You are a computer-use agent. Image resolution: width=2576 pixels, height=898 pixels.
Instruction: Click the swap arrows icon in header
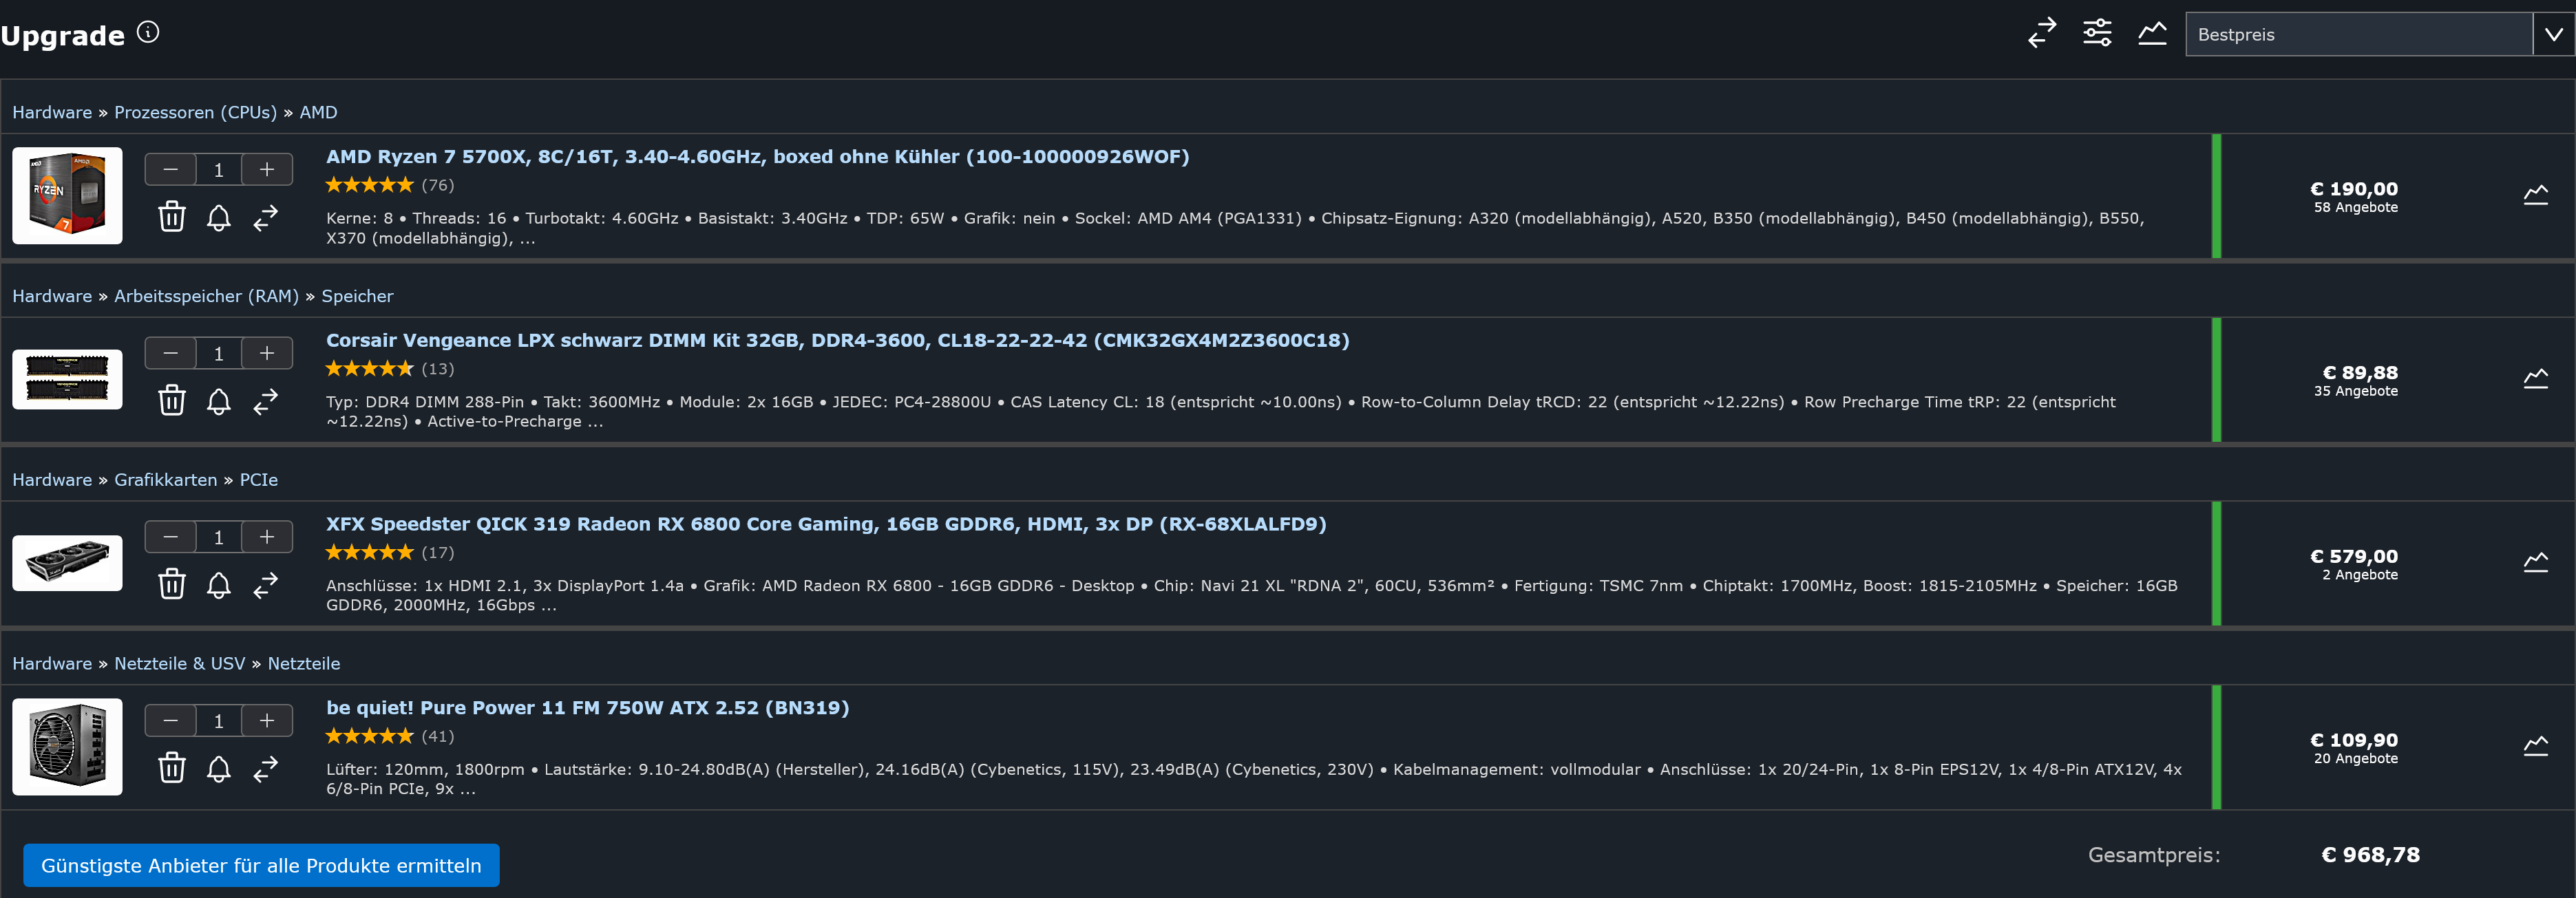pos(2042,33)
